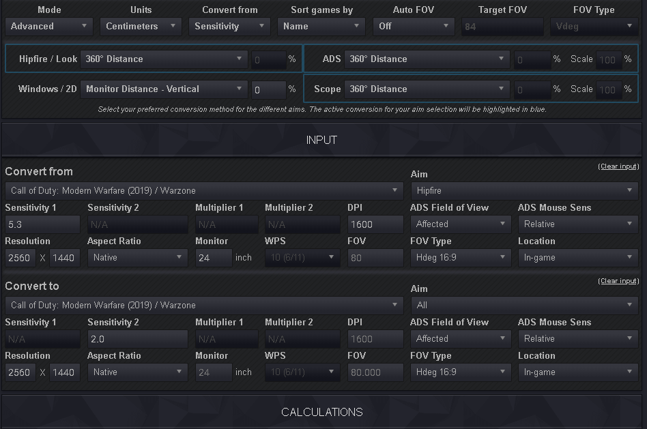Click the Windows / 2D percent field
This screenshot has width=647, height=429.
[x=269, y=90]
